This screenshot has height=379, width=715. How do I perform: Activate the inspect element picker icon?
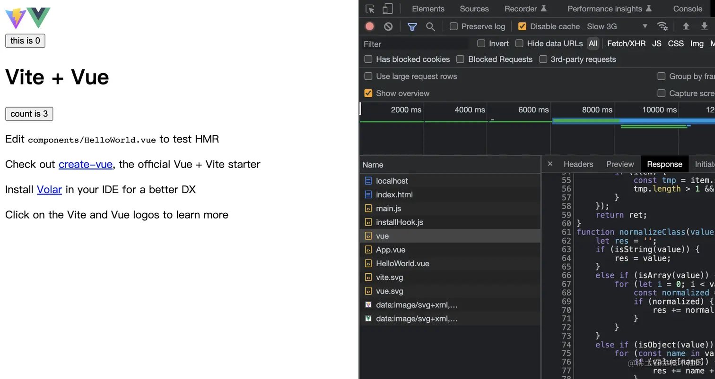(x=370, y=9)
